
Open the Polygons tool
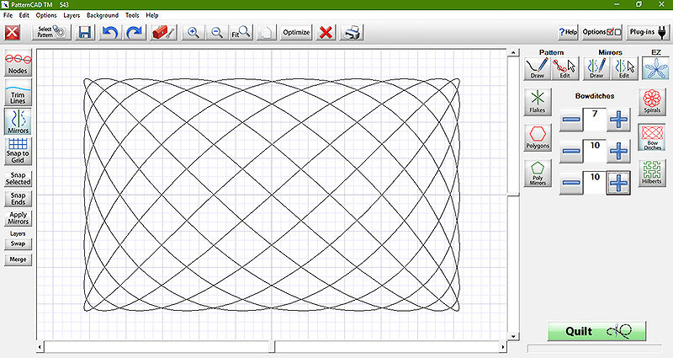coord(538,137)
